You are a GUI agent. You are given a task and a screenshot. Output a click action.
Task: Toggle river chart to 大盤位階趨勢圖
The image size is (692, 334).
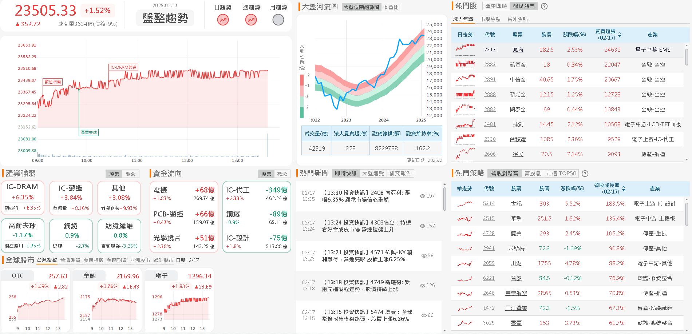361,7
